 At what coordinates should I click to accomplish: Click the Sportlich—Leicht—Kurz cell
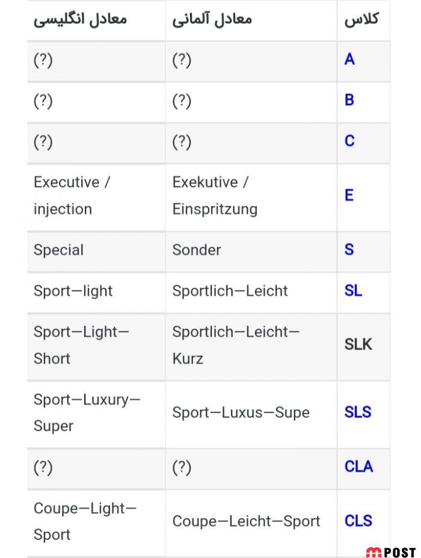[x=236, y=345]
